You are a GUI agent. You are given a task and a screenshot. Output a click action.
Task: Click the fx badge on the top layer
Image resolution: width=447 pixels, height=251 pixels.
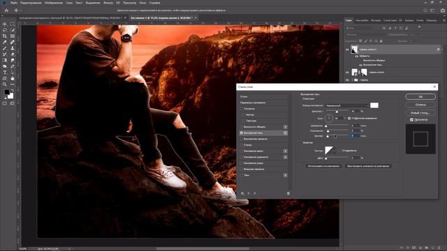[x=438, y=50]
